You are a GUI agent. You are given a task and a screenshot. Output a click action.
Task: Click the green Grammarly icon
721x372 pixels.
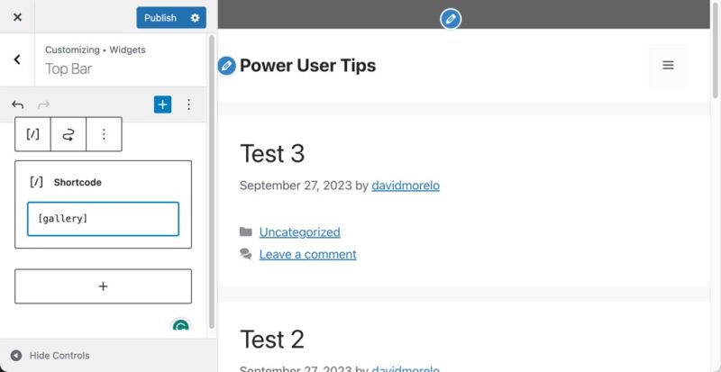(181, 324)
